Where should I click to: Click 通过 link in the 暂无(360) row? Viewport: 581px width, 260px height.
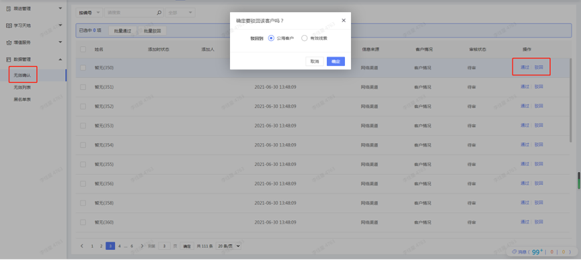[x=525, y=222]
